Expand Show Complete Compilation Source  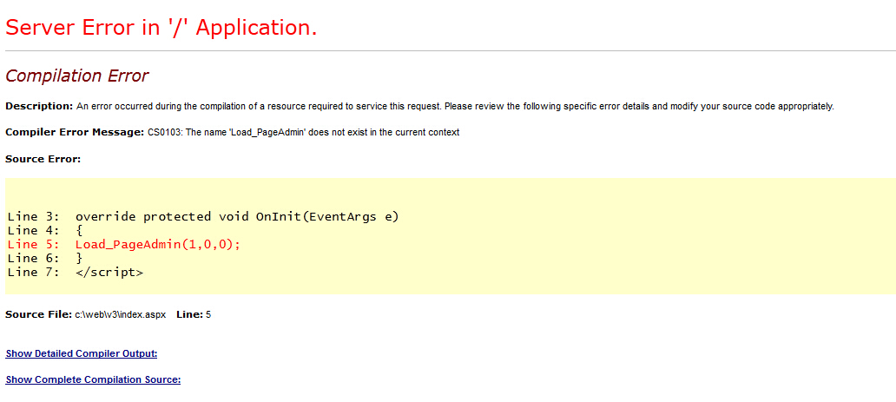93,379
